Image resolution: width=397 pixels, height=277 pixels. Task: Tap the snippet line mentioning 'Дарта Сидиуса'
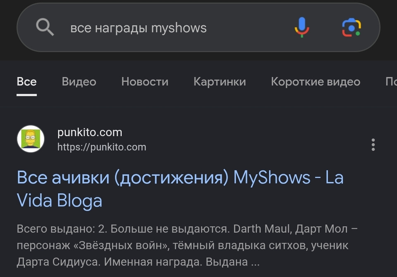138,262
